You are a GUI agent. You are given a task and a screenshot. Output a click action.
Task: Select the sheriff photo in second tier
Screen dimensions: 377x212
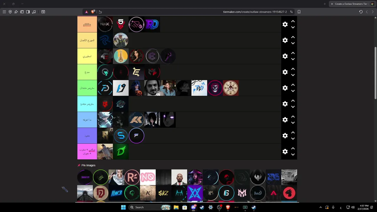point(121,40)
